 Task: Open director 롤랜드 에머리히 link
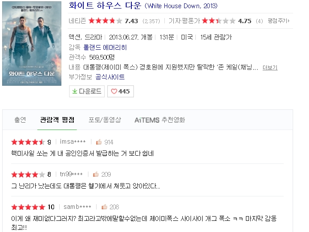(105, 47)
